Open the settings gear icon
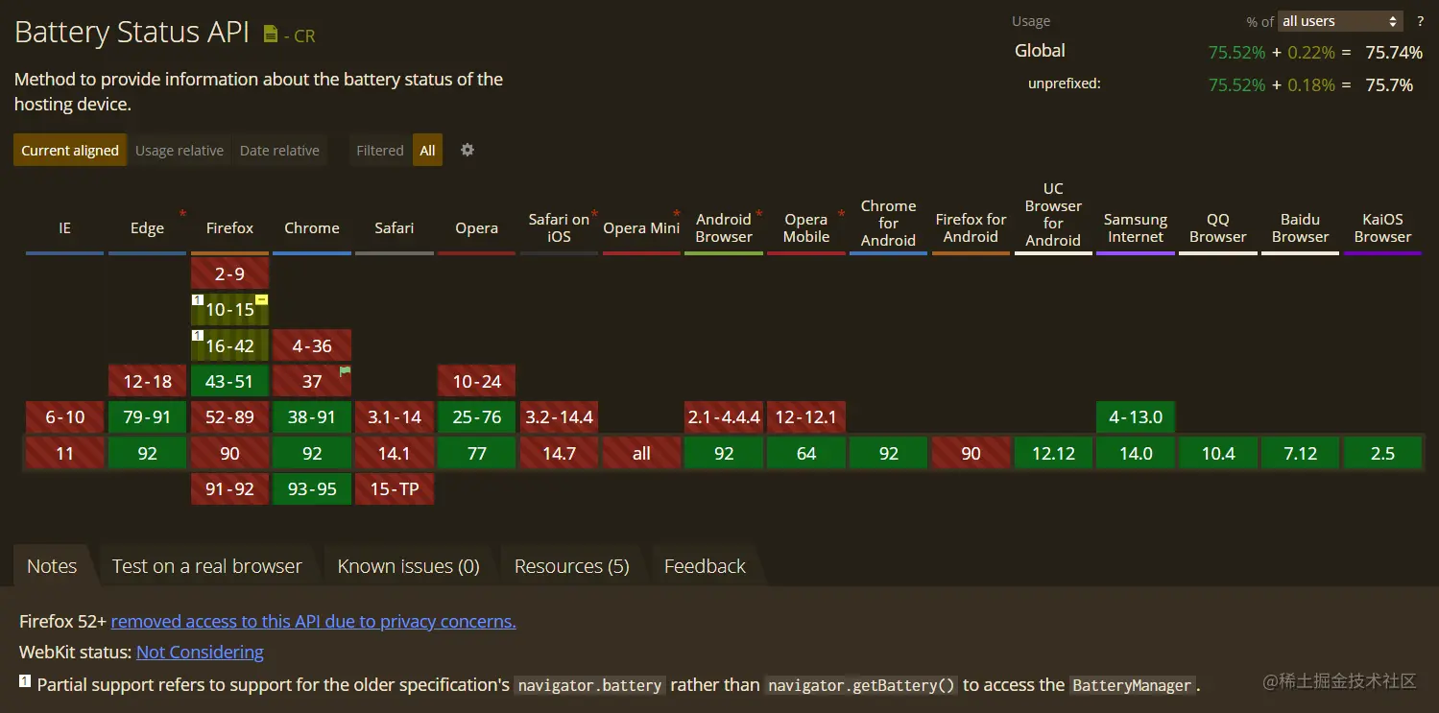Screen dimensions: 1439x713 [x=468, y=150]
